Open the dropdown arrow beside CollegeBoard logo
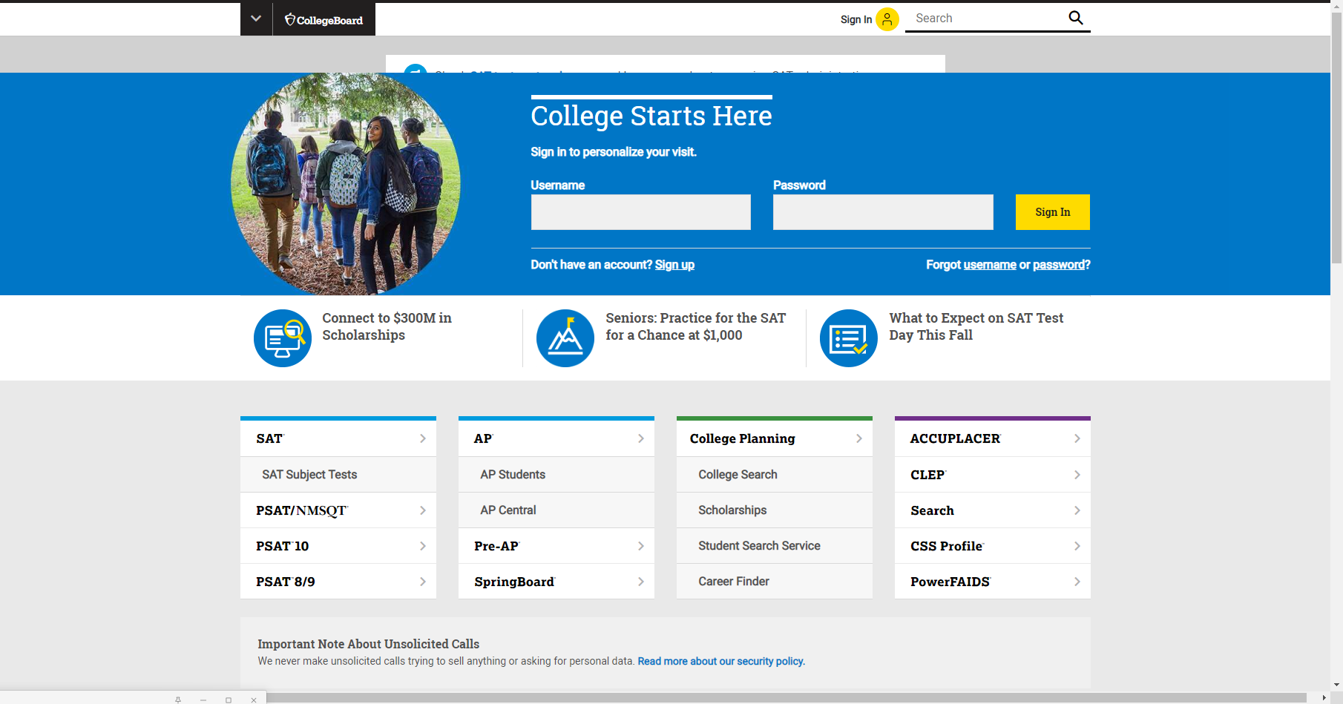The image size is (1343, 704). point(256,19)
